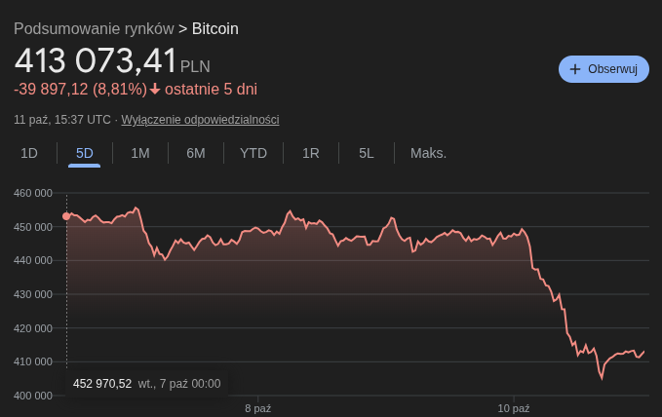The width and height of the screenshot is (662, 417).
Task: Show the 5L five-year range
Action: click(367, 153)
